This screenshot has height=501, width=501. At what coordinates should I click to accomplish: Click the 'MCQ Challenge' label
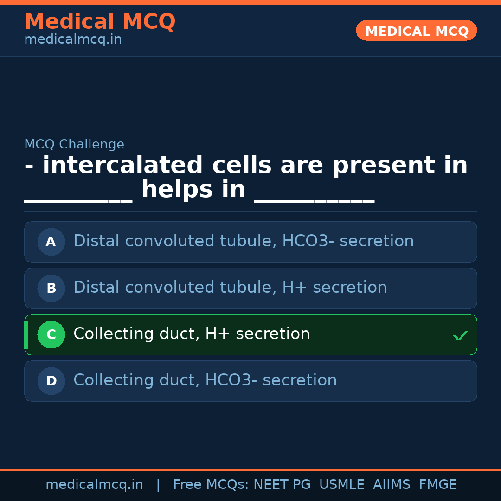click(x=74, y=145)
